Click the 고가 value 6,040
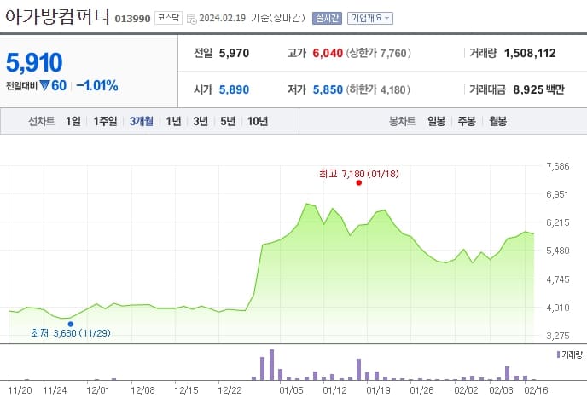587x409 pixels. [328, 53]
